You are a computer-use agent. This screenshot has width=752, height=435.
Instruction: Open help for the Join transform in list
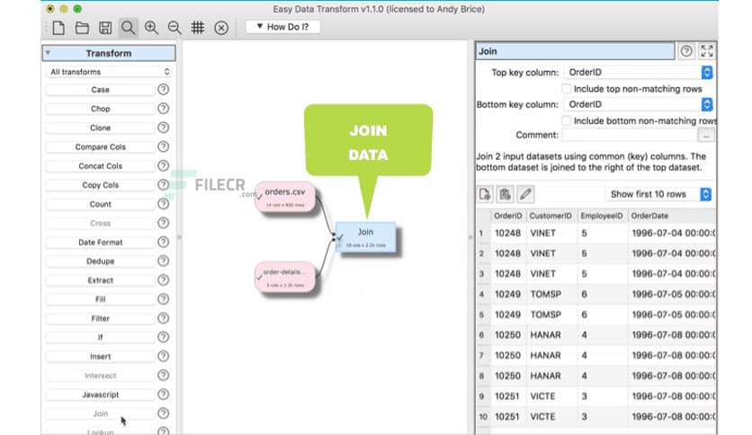[164, 413]
